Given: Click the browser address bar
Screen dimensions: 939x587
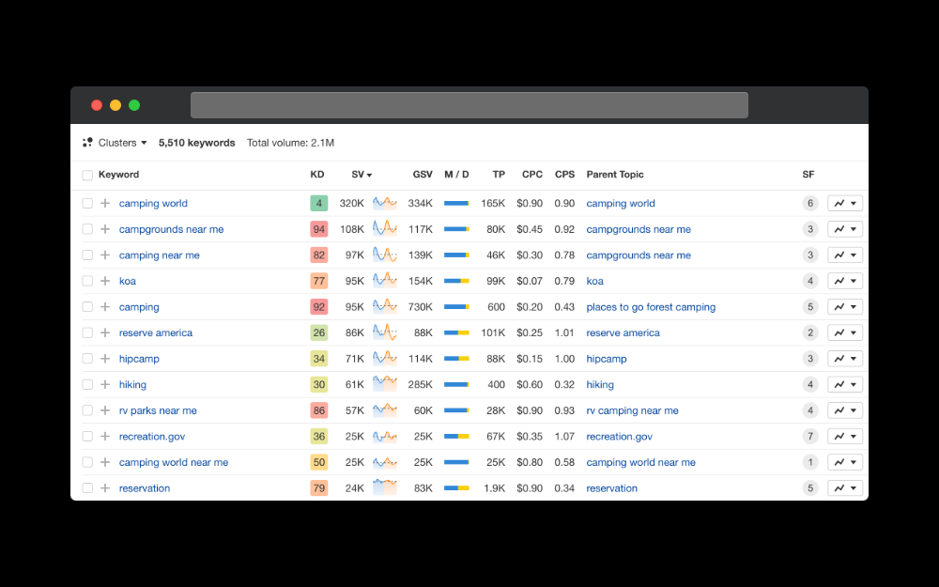Looking at the screenshot, I should [469, 105].
